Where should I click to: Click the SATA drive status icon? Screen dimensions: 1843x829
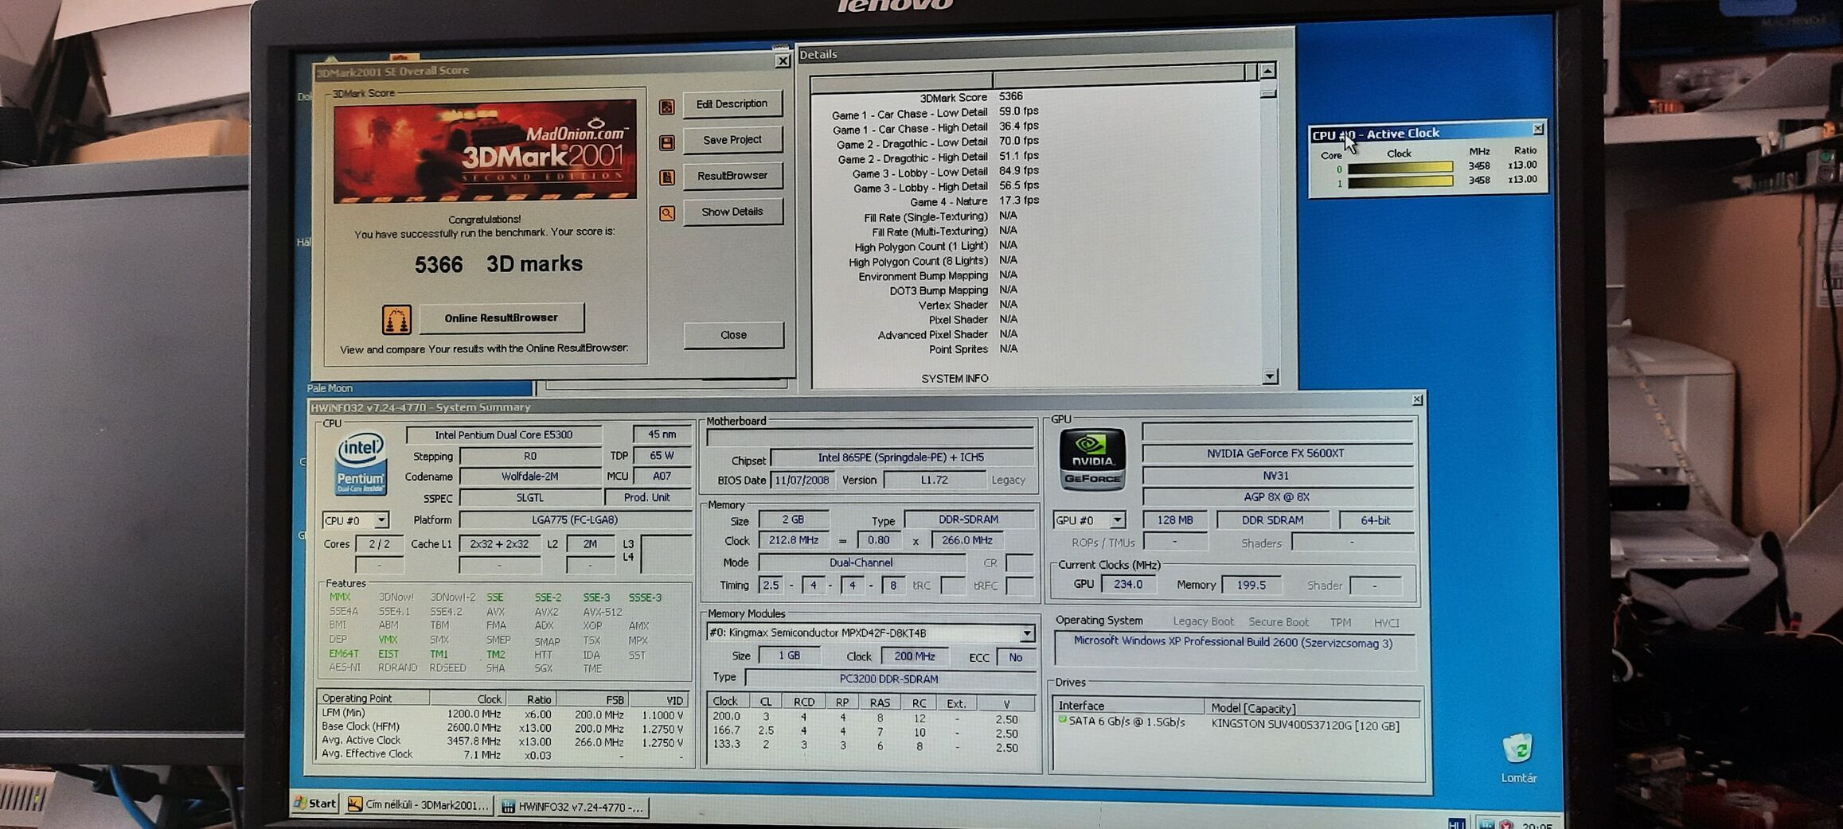coord(1062,720)
